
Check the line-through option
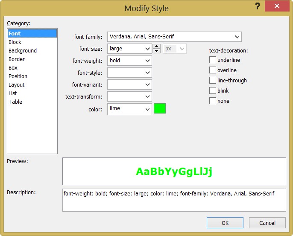tap(213, 80)
